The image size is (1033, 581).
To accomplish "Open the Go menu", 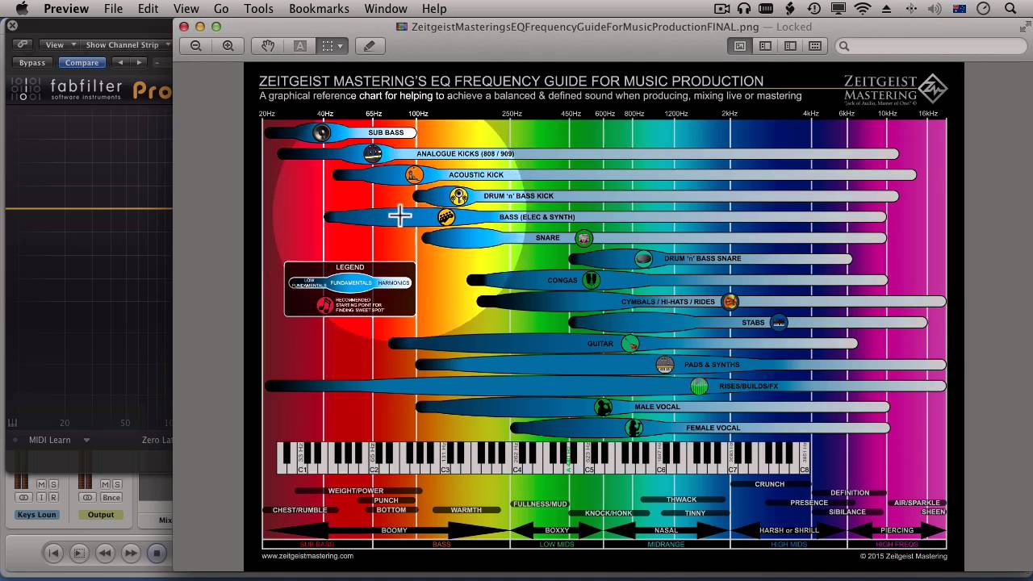I will pyautogui.click(x=221, y=9).
